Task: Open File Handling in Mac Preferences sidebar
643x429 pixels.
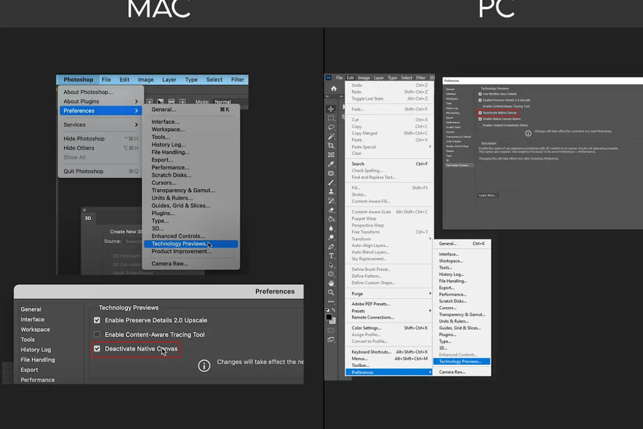Action: coord(38,360)
